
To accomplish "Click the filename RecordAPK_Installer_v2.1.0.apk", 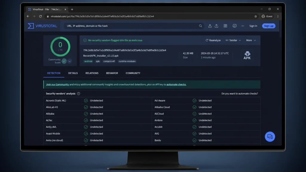I will (101, 56).
